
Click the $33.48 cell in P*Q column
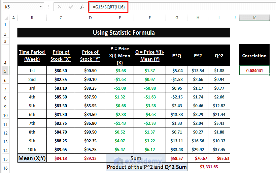pos(177,149)
